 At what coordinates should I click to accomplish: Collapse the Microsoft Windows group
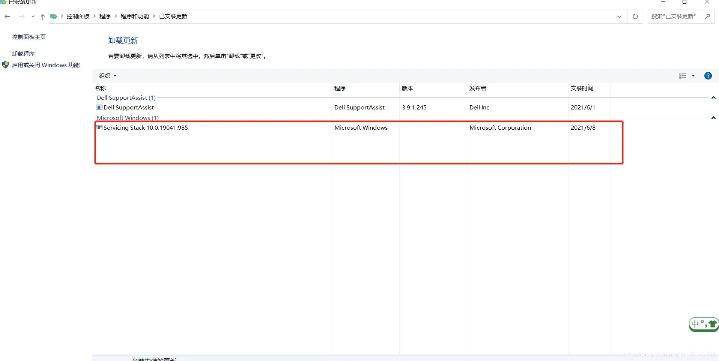point(713,118)
